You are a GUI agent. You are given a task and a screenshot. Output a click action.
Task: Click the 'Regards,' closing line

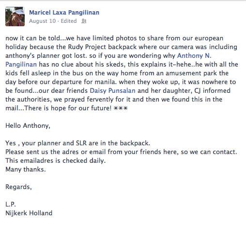pos(18,187)
